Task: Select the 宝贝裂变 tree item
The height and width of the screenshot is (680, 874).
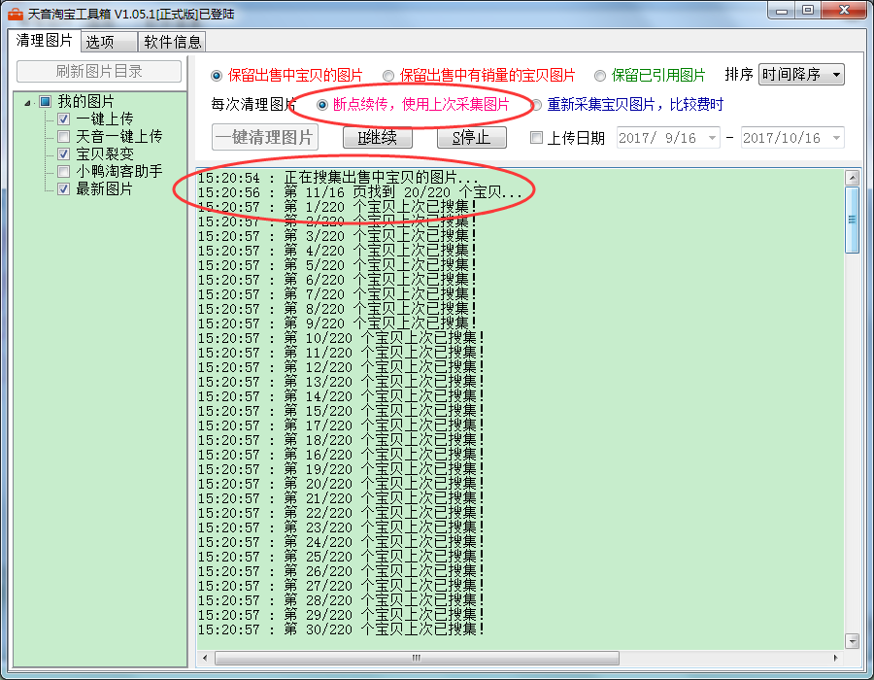Action: [x=104, y=154]
